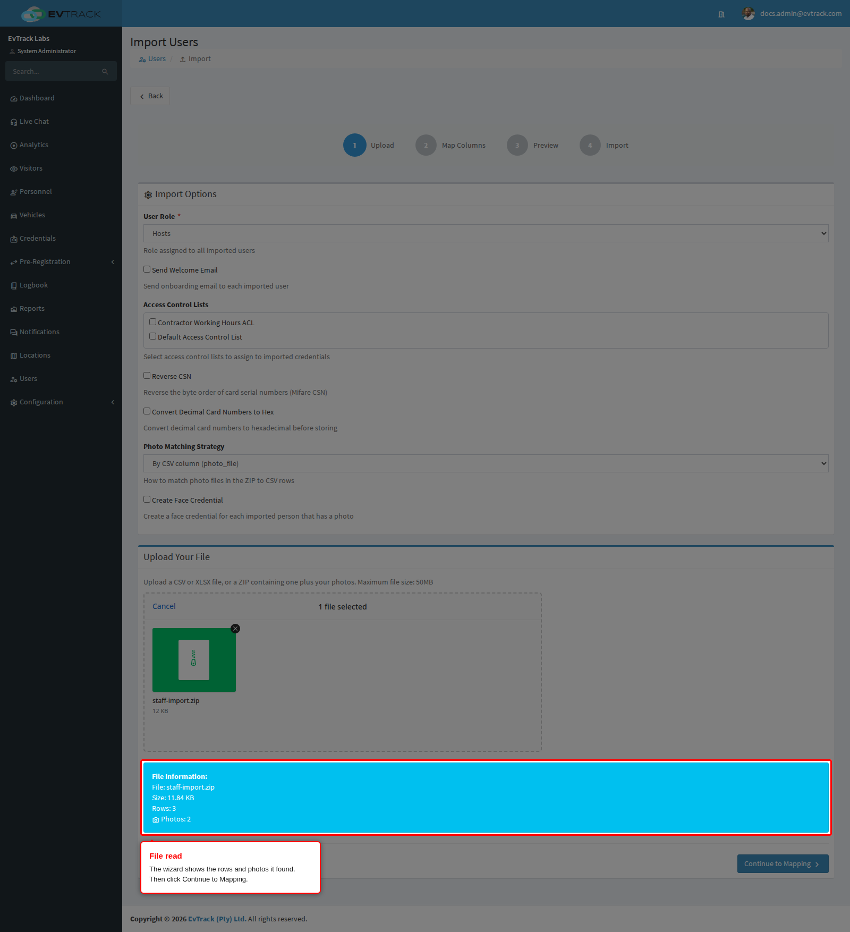The width and height of the screenshot is (850, 932).
Task: Go to step 3 Preview
Action: click(532, 145)
